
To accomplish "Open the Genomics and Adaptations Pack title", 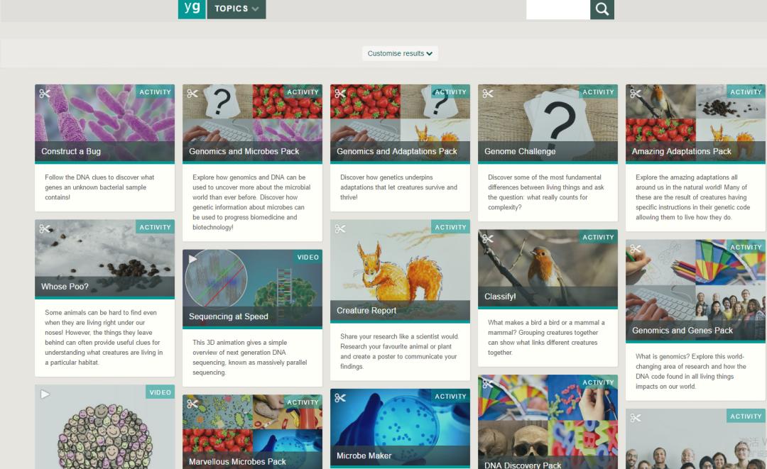I will click(397, 151).
